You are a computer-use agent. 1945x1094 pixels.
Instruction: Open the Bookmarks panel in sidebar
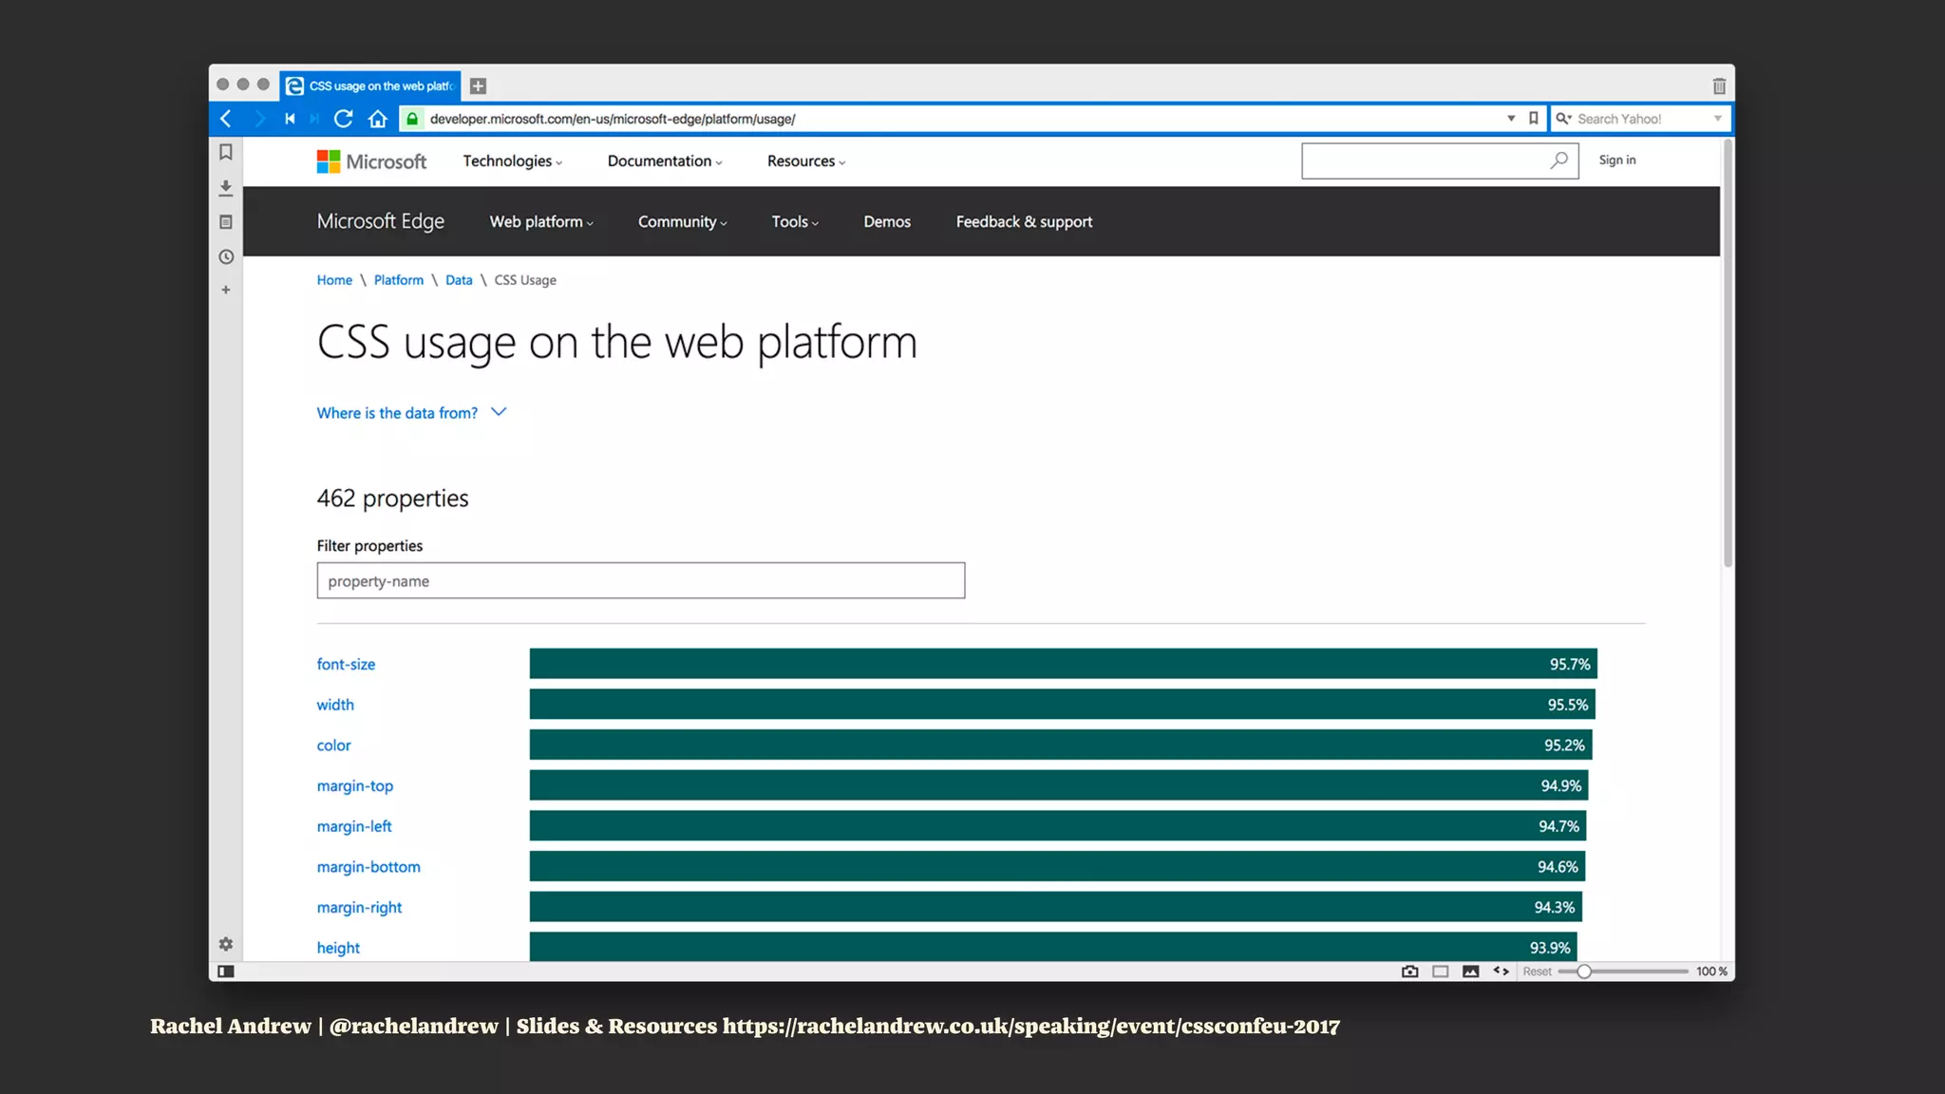(226, 153)
